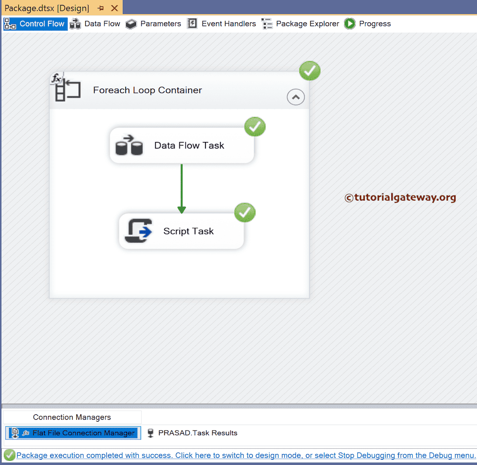The height and width of the screenshot is (465, 477).
Task: Select the Progress play icon
Action: 349,23
